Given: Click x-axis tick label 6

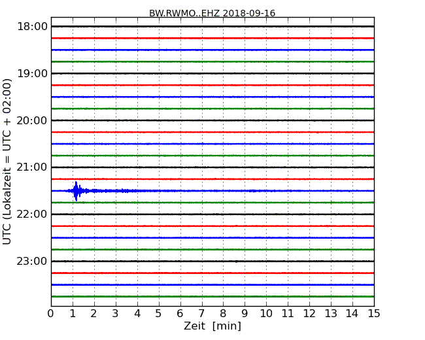Looking at the screenshot, I should click(x=180, y=314).
